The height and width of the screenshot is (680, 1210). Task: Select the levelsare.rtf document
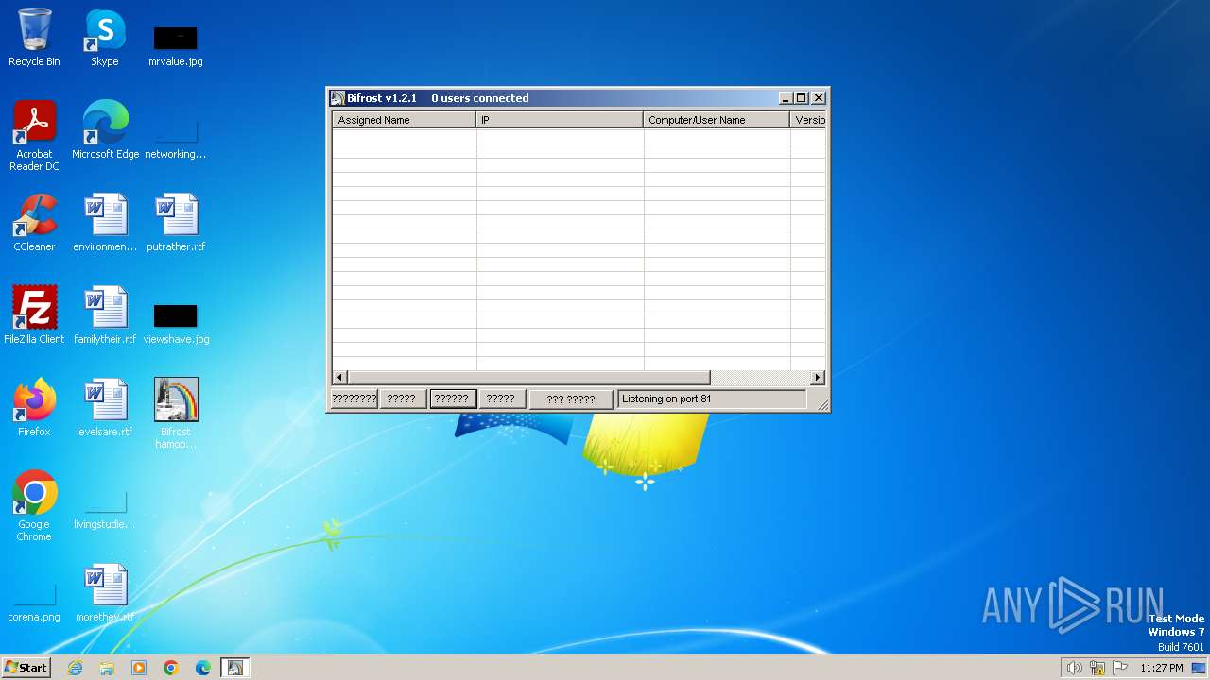105,408
